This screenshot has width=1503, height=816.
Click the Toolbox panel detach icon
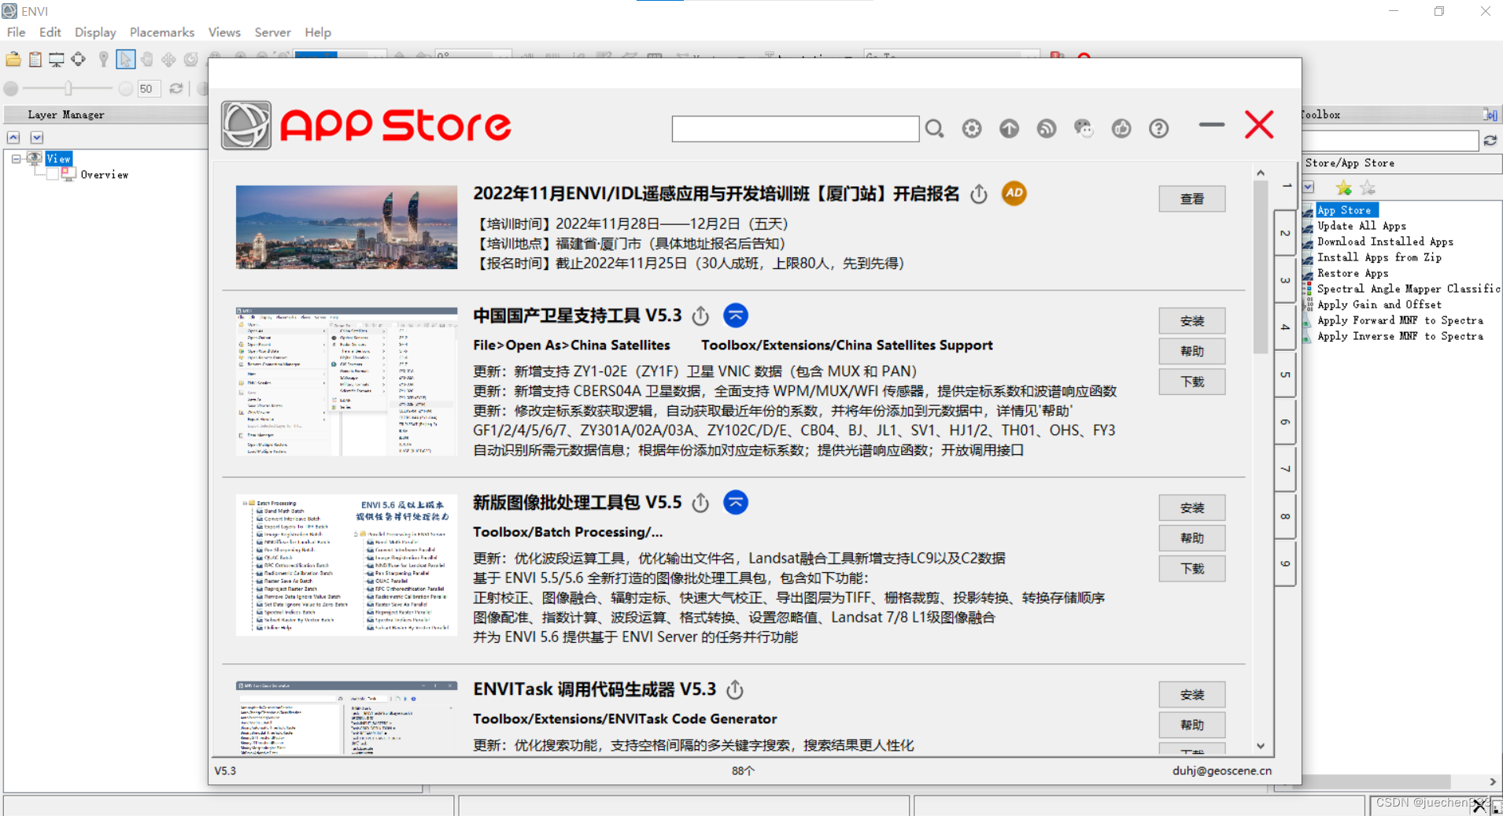[x=1490, y=115]
